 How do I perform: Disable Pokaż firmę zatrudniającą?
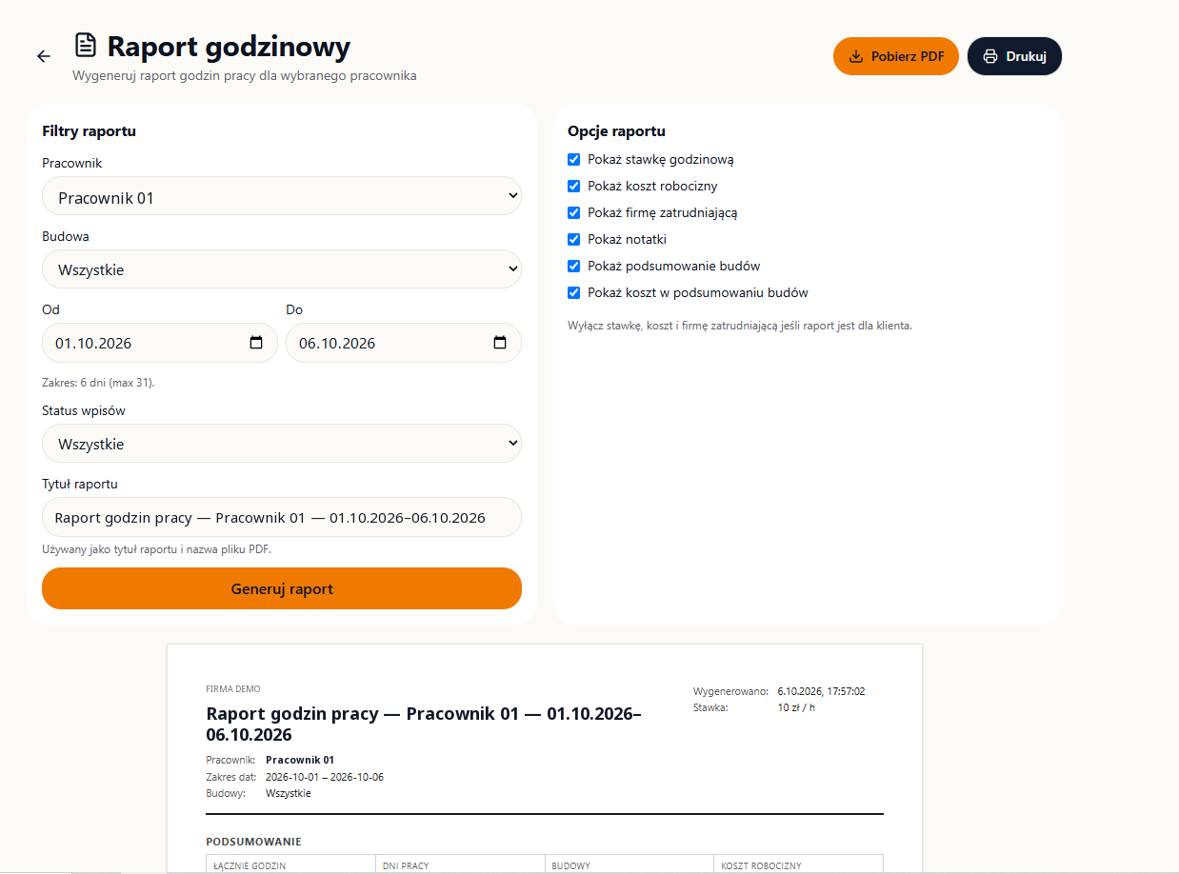click(x=573, y=212)
